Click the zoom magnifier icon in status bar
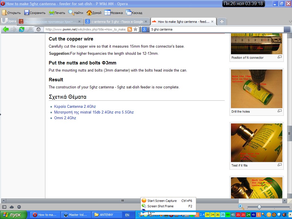292x219 pixels. (241, 207)
